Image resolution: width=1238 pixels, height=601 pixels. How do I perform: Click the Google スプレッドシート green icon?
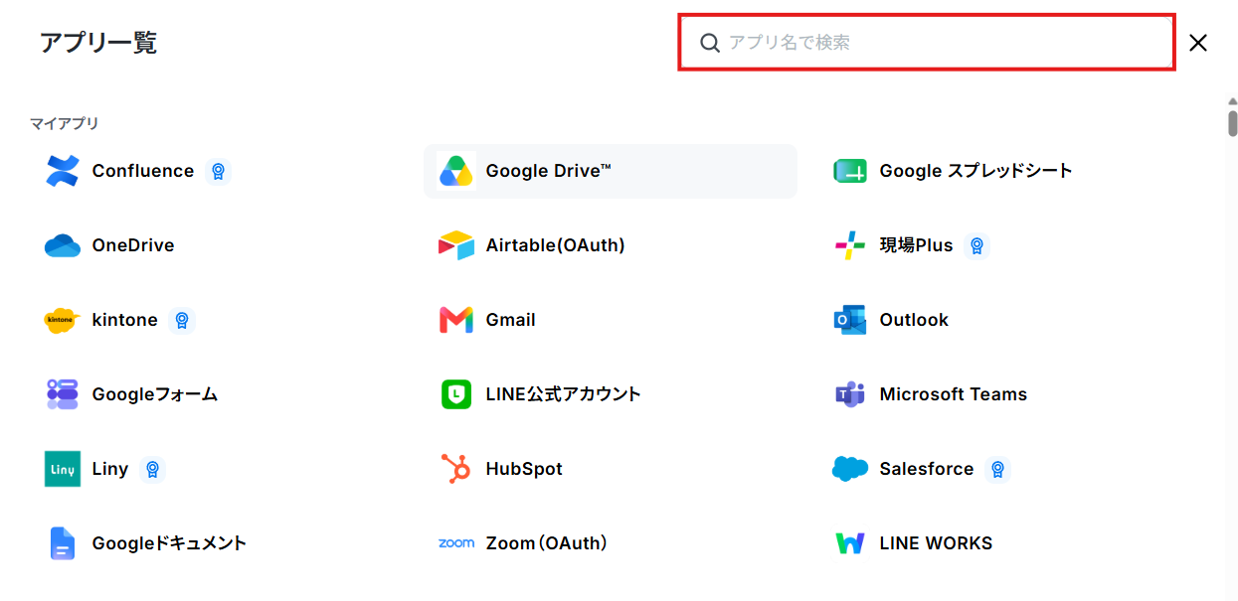(x=850, y=171)
